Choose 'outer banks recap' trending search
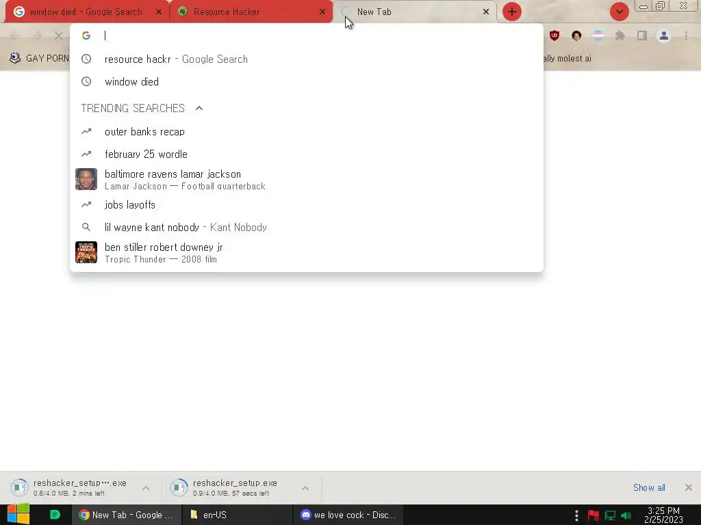 tap(307, 132)
